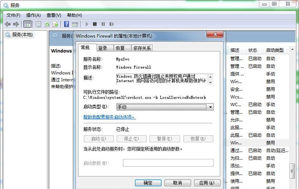The height and width of the screenshot is (189, 299).
Task: Open Help via the question mark icon
Action: (66, 24)
